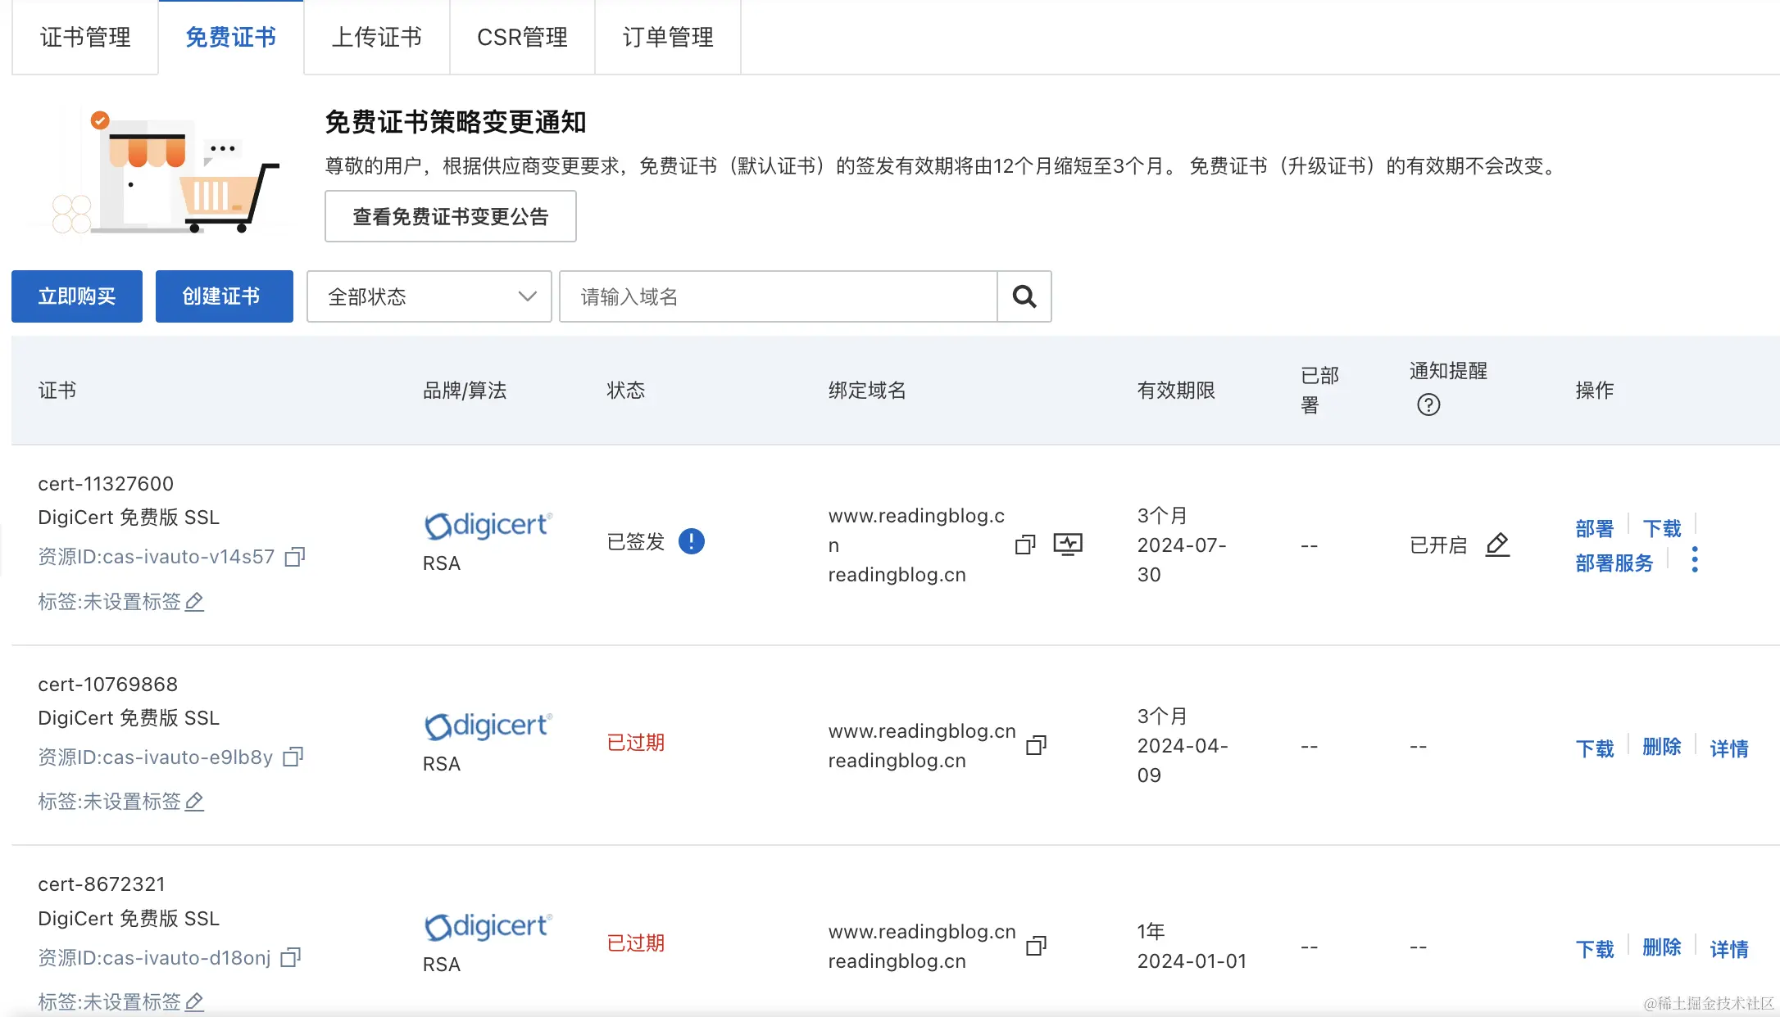This screenshot has height=1017, width=1780.
Task: Copy resource ID cas-ivauto-e9lb8y
Action: (x=293, y=757)
